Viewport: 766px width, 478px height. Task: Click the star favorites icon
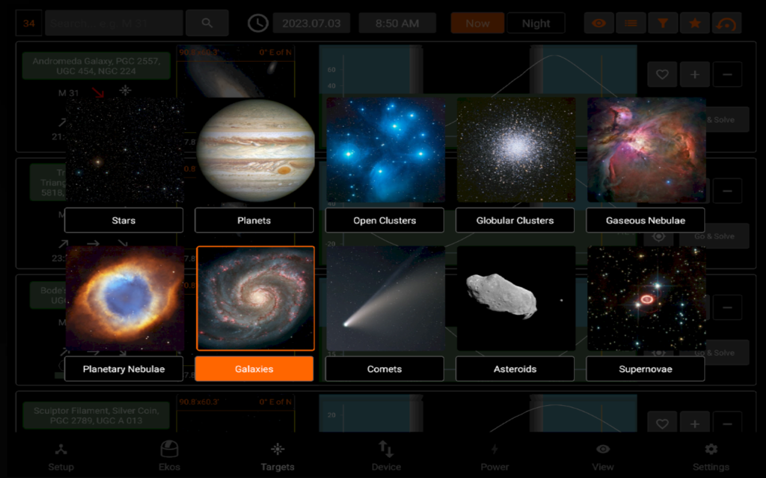(695, 23)
